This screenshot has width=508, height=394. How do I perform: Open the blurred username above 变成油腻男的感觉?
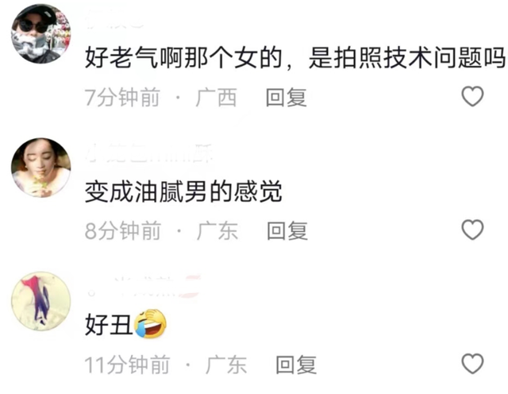[x=149, y=154]
